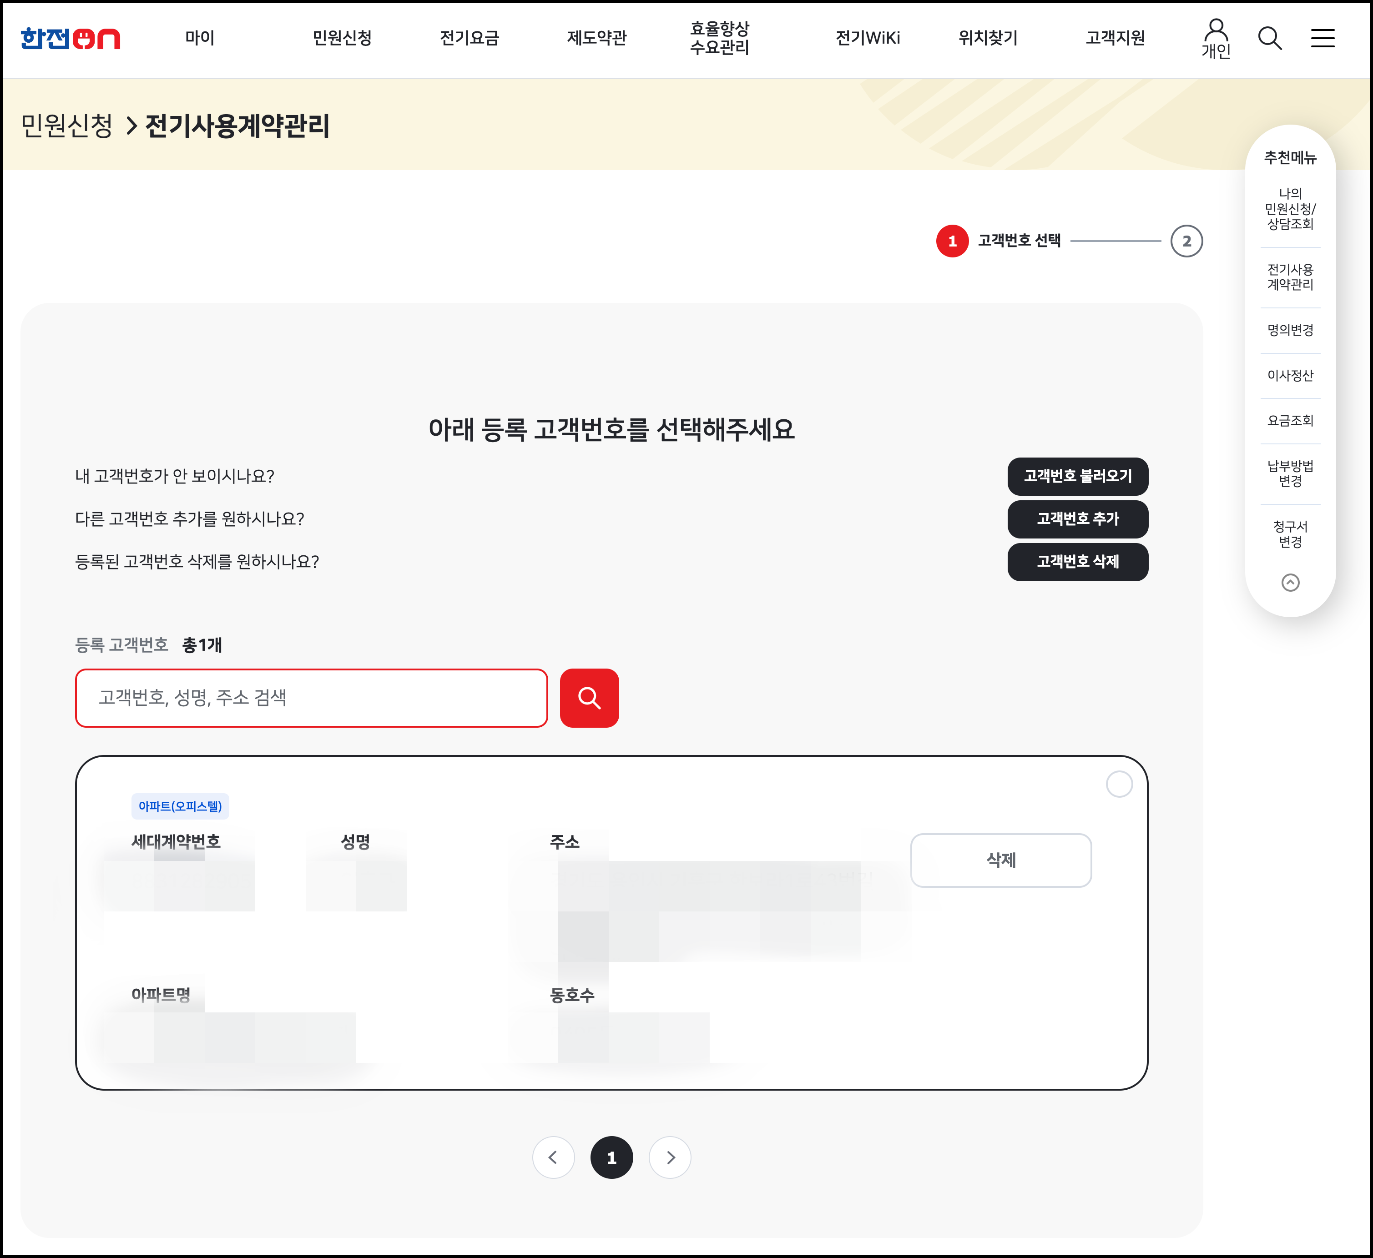This screenshot has height=1258, width=1373.
Task: Click 이사정산 in 추천메뉴
Action: pos(1290,376)
